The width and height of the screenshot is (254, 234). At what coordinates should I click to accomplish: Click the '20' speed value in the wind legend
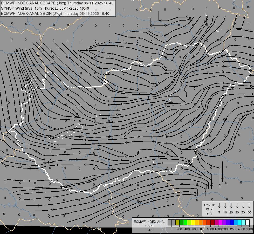[x=231, y=212]
